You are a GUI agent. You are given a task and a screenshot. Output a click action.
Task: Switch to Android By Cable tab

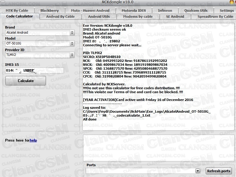pyautogui.click(x=60, y=17)
